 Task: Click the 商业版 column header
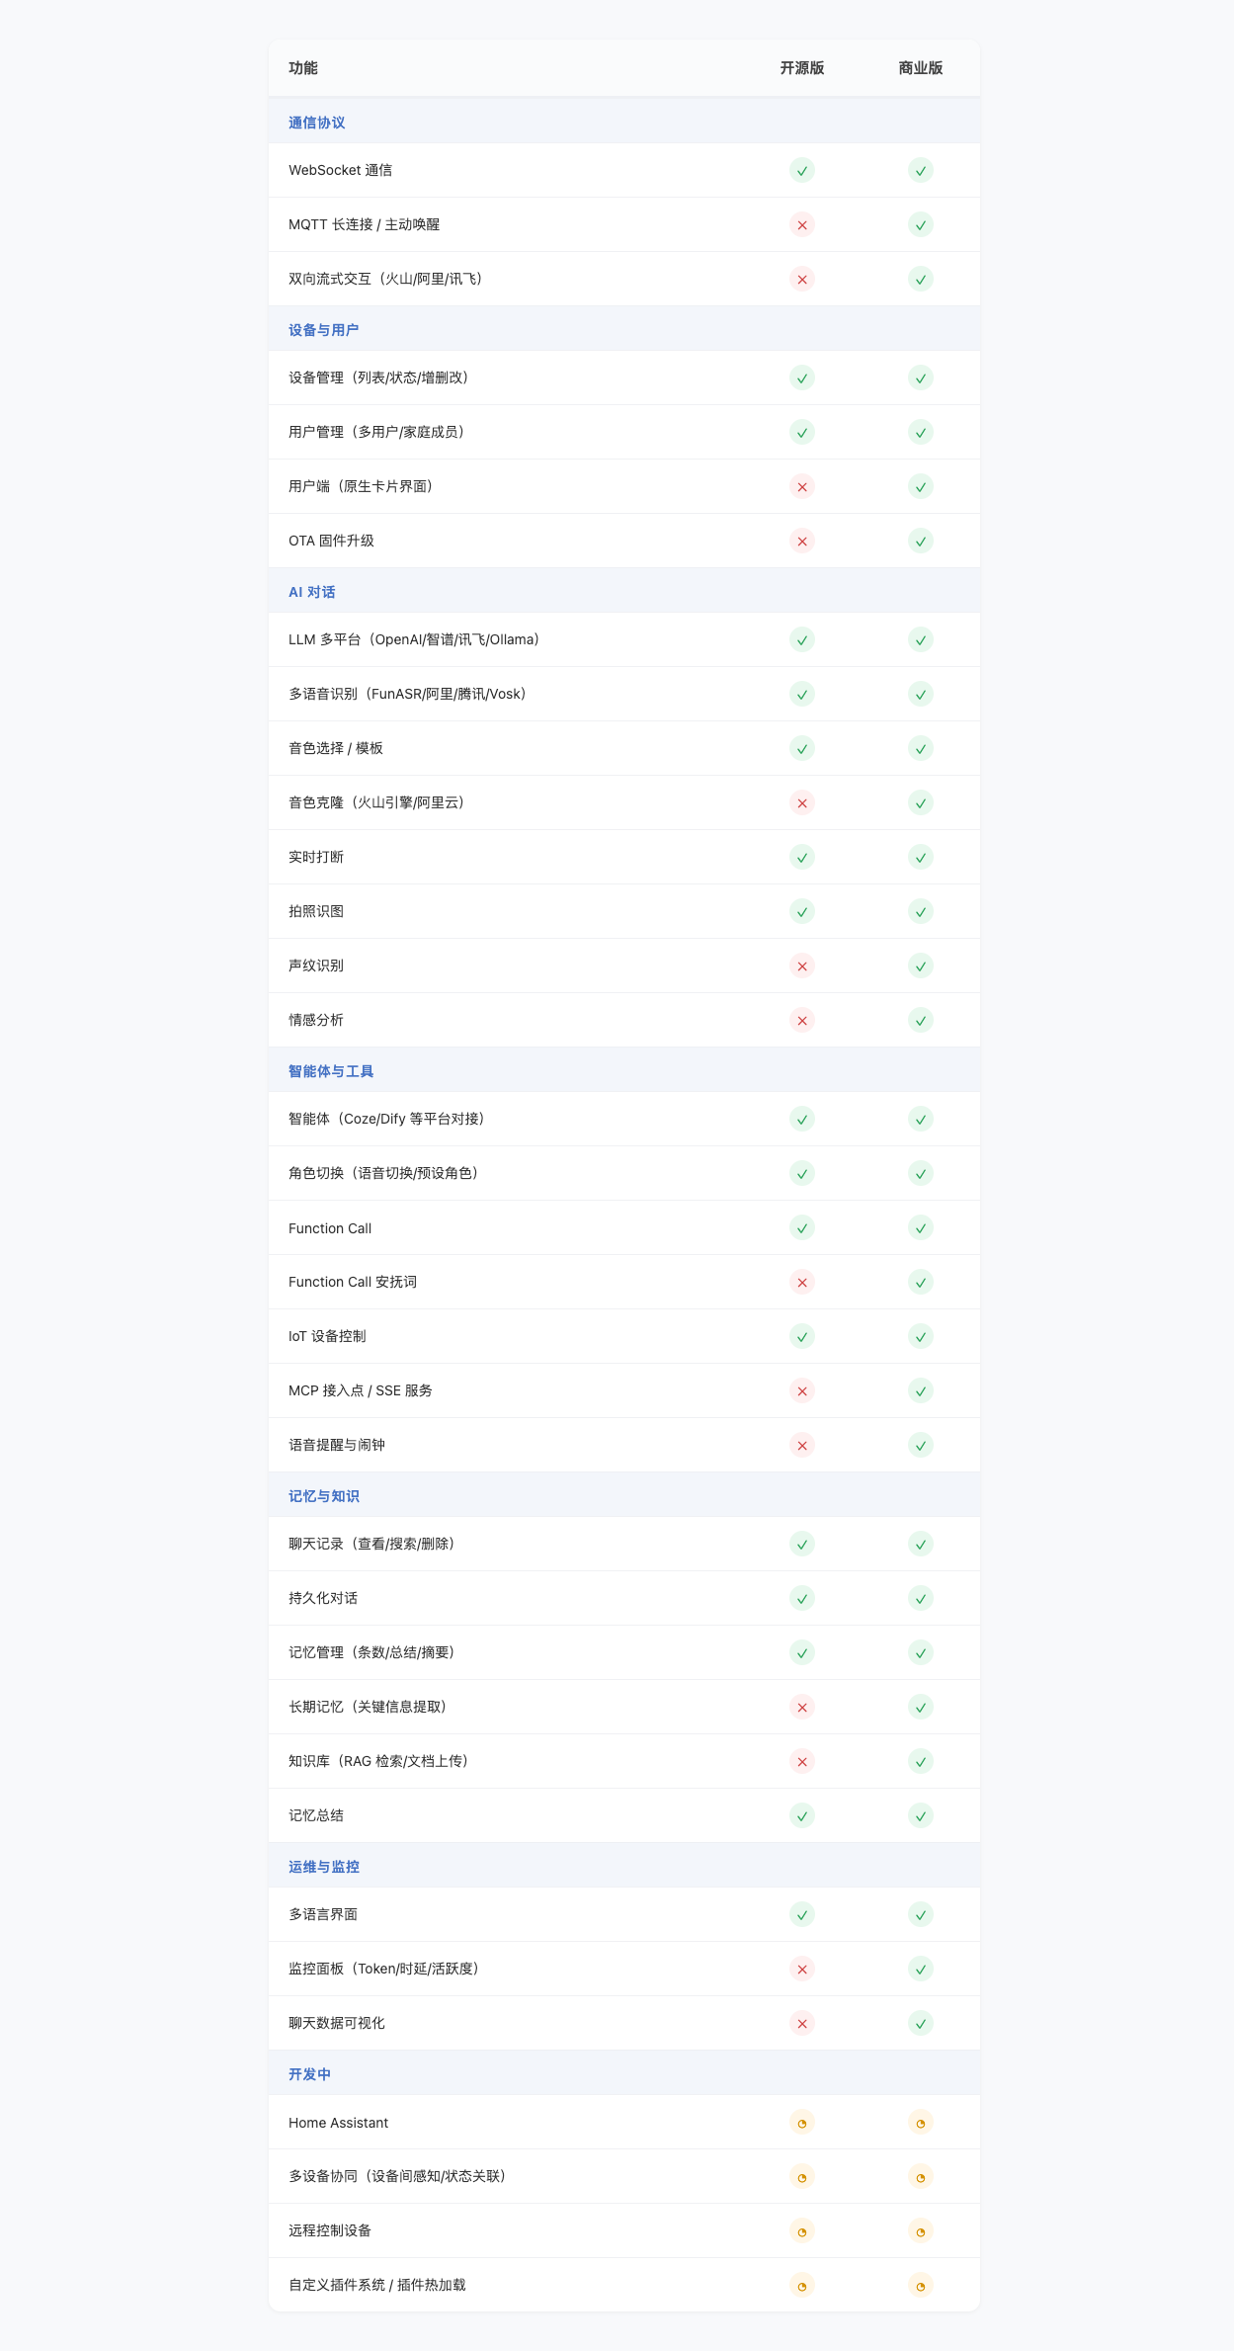click(921, 68)
